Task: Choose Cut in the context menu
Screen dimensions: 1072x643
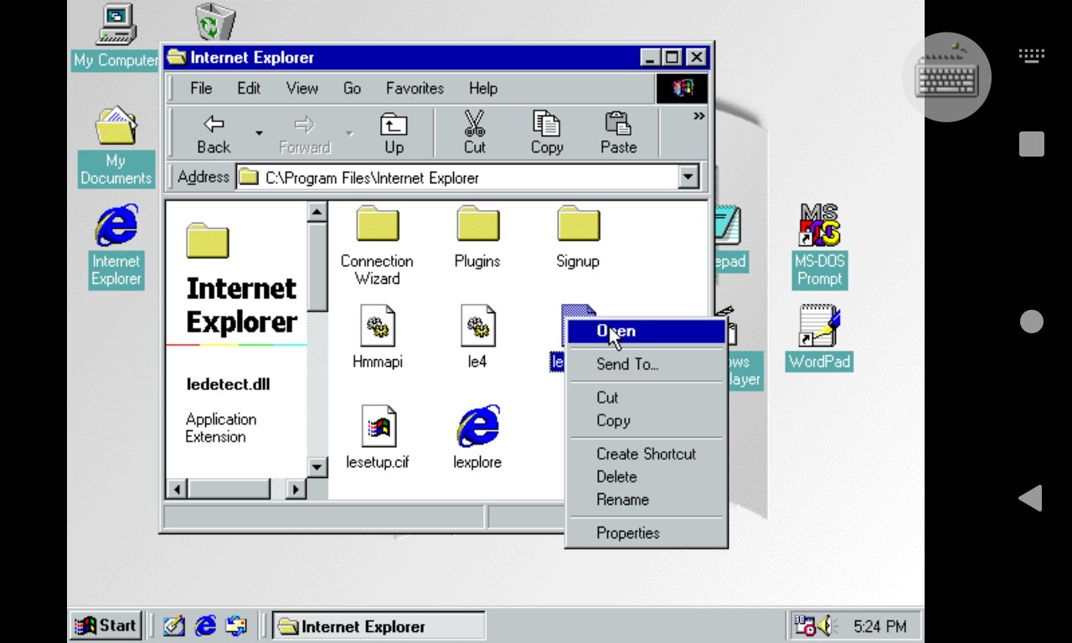Action: tap(647, 398)
